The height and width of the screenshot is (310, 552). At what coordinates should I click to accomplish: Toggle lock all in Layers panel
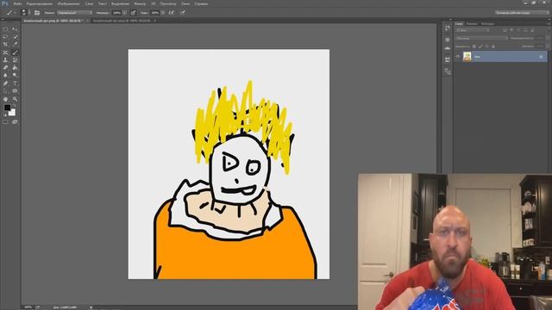click(x=493, y=46)
